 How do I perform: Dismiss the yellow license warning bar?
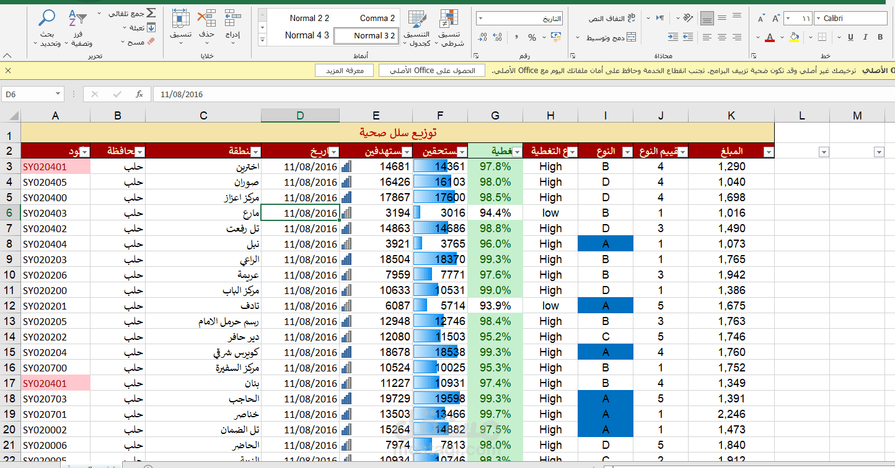click(x=7, y=71)
